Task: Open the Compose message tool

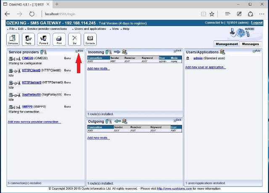Action: 13,40
